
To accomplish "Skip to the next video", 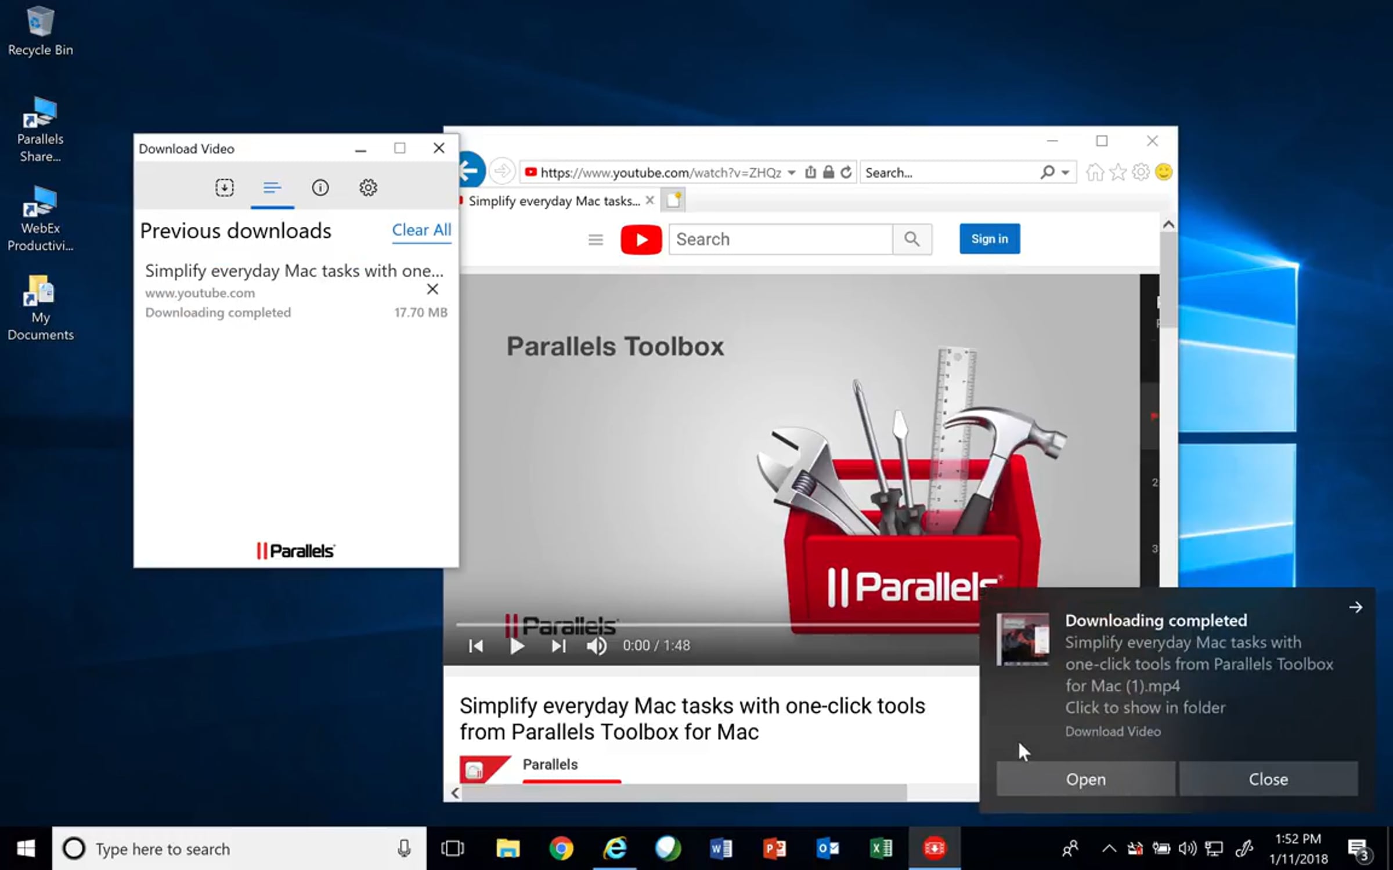I will pos(558,646).
